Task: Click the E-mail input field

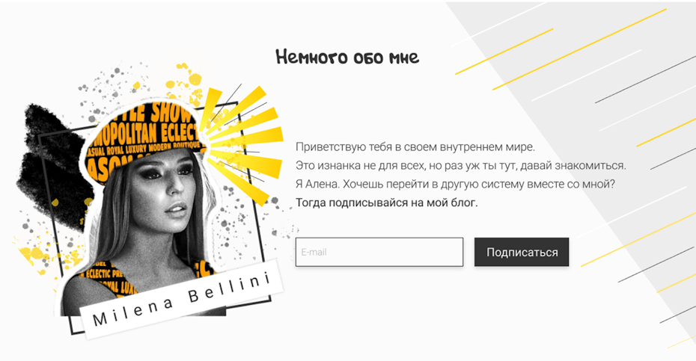Action: (379, 252)
